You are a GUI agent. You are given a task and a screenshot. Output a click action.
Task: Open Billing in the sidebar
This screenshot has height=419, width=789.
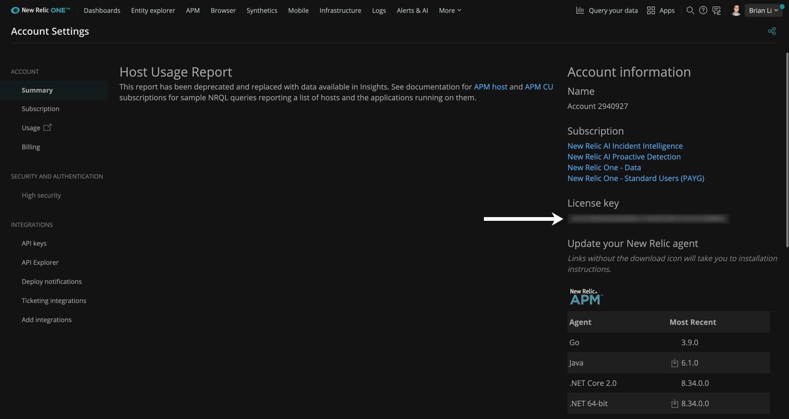tap(31, 147)
